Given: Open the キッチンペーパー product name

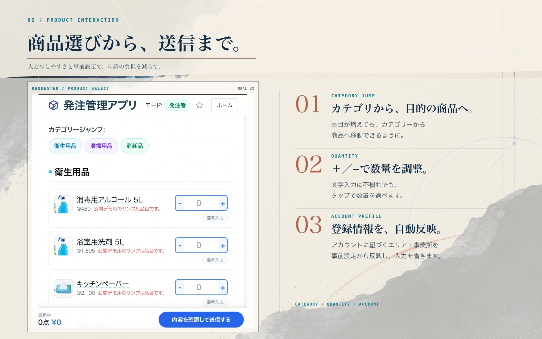Looking at the screenshot, I should tap(103, 284).
